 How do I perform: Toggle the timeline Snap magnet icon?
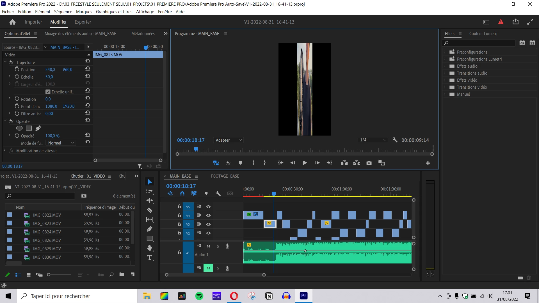pyautogui.click(x=182, y=193)
